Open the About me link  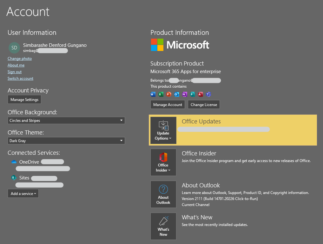[16, 65]
